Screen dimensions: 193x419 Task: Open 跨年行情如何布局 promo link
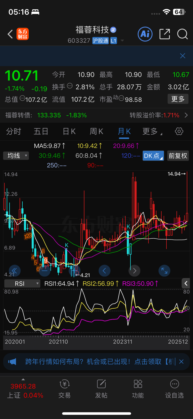[x=100, y=362]
